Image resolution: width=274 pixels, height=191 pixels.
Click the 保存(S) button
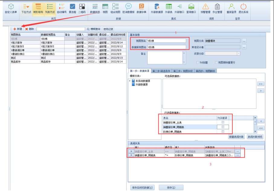pos(171,187)
